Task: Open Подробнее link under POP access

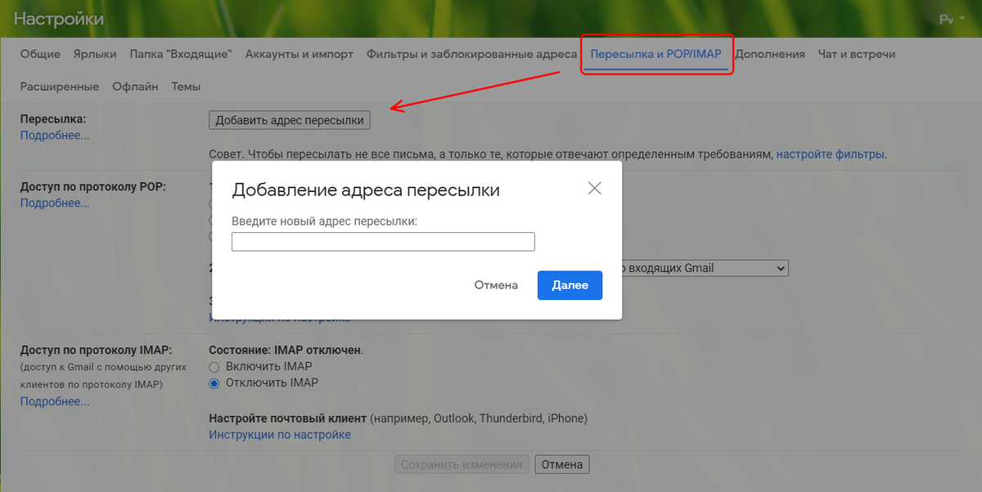Action: [55, 203]
